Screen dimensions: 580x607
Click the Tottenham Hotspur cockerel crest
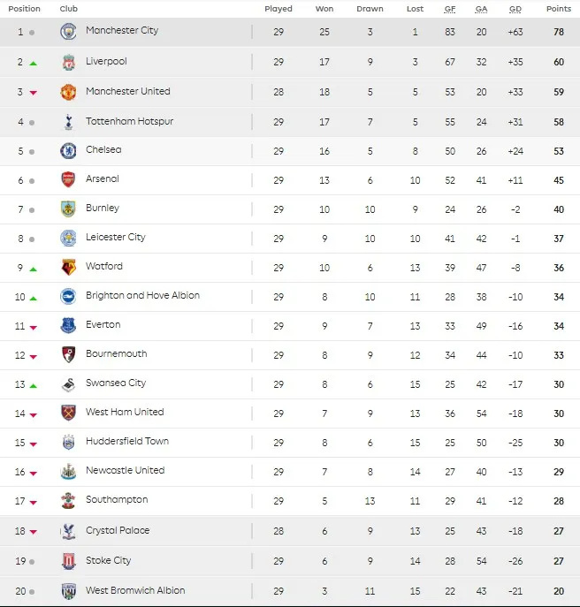(69, 122)
